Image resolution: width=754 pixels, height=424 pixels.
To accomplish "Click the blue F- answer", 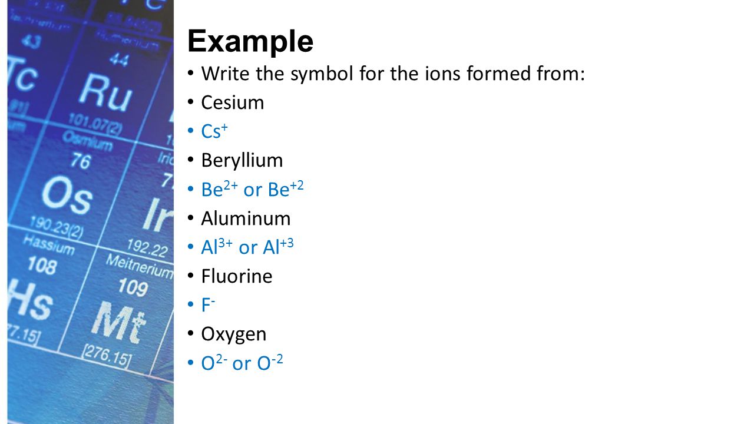I will (x=207, y=305).
